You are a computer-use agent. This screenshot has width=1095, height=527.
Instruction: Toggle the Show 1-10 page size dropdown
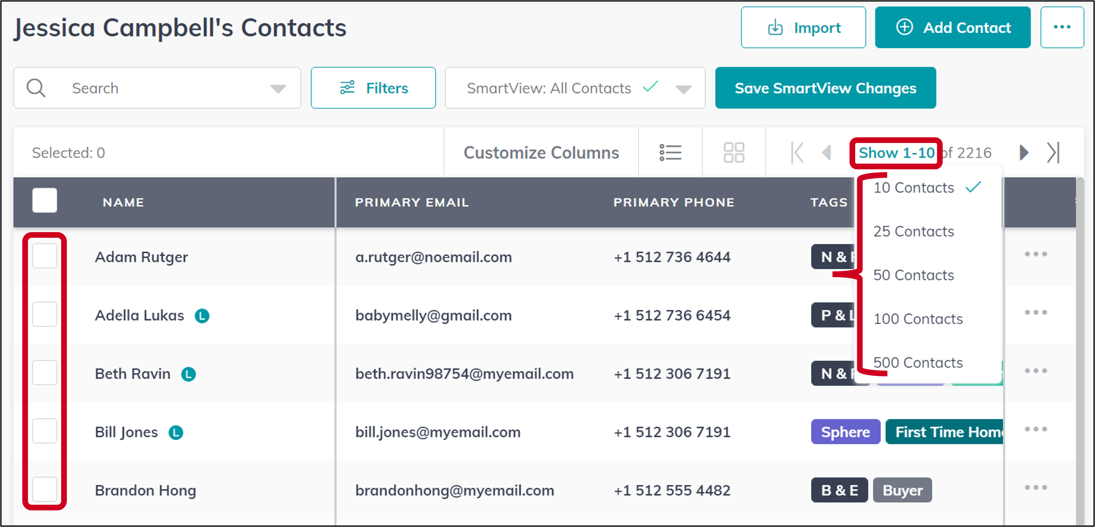pos(896,153)
